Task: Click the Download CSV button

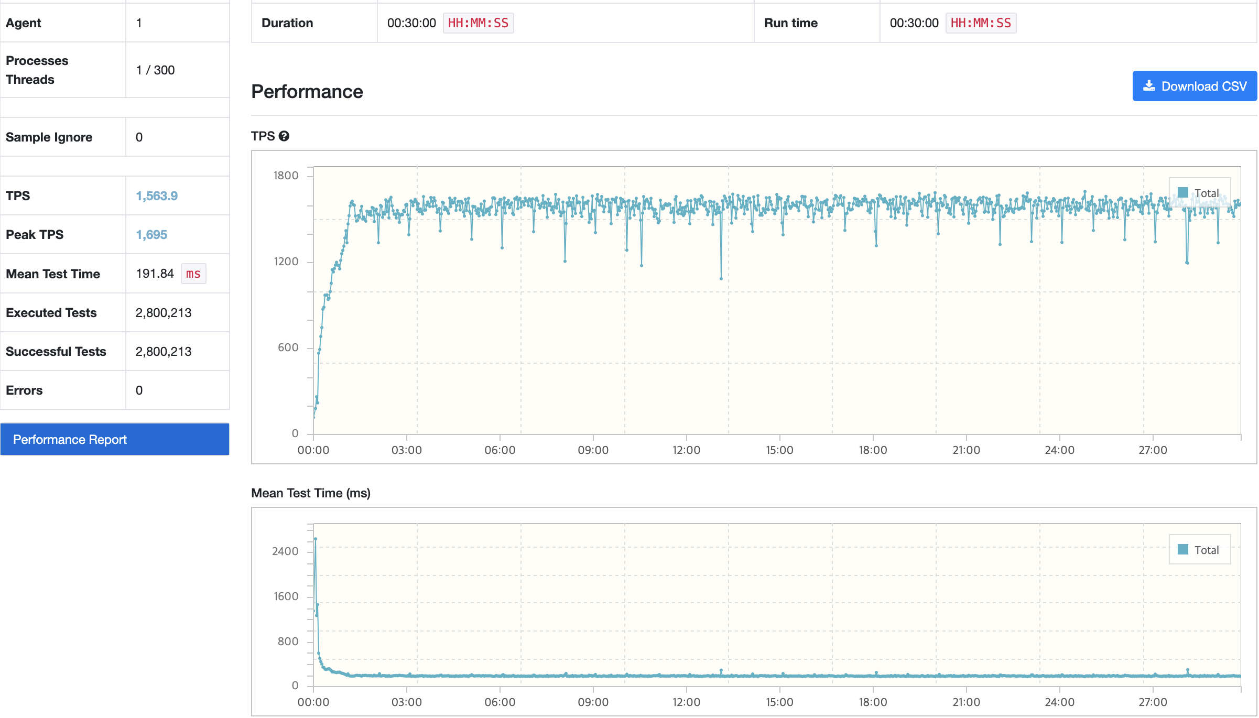Action: [x=1195, y=86]
